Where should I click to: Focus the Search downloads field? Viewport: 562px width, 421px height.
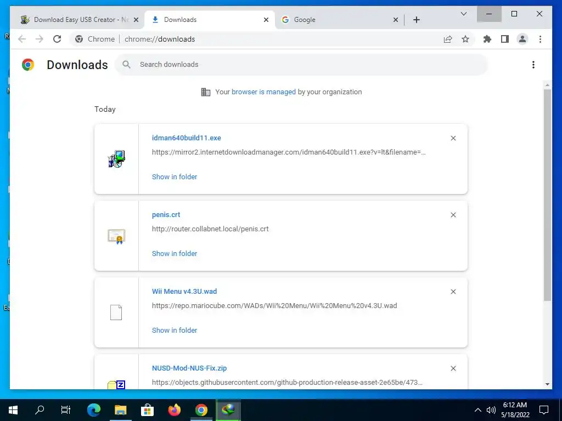click(301, 65)
